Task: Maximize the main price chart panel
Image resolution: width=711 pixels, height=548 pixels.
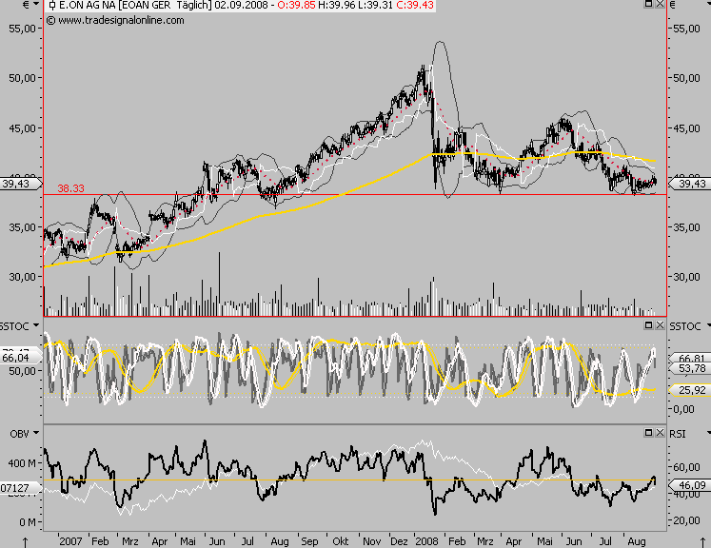Action: 648,4
